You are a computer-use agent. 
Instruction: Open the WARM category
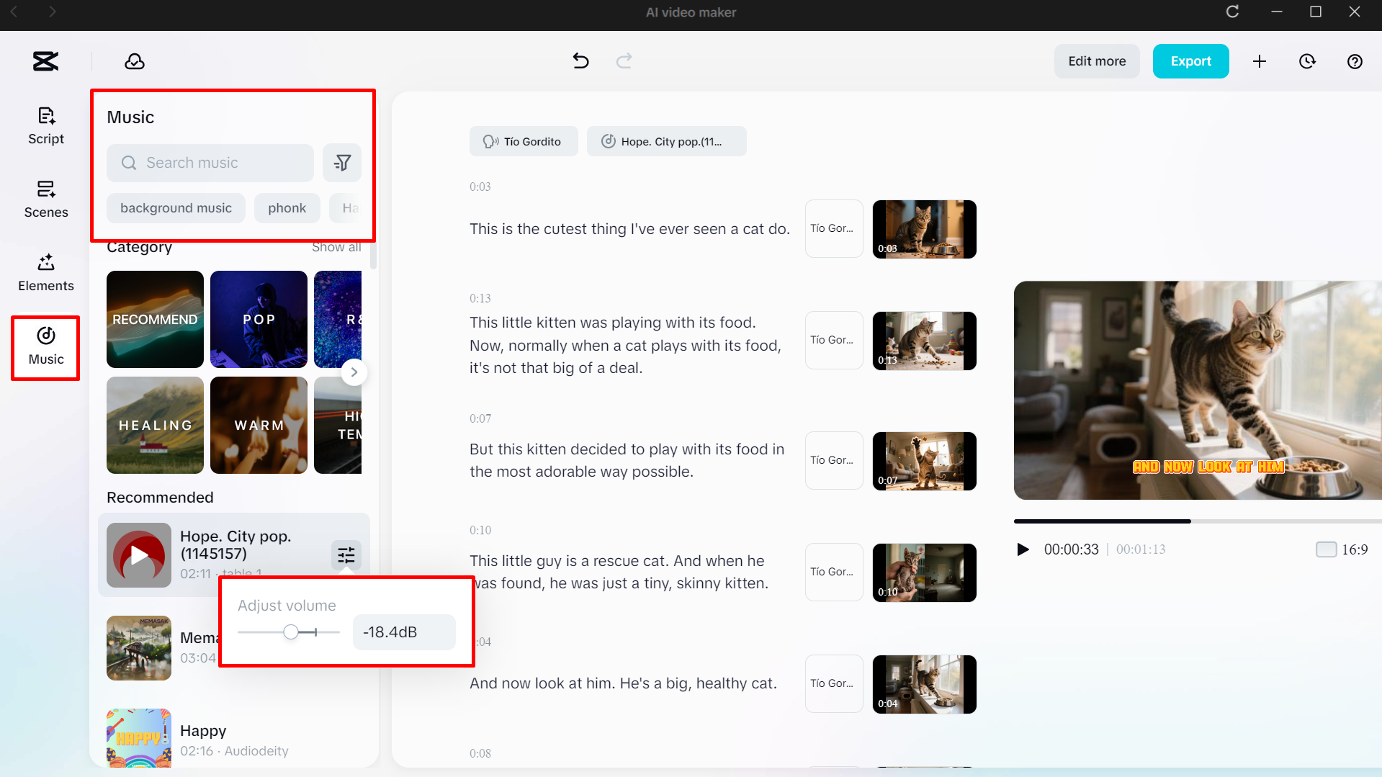pyautogui.click(x=259, y=425)
